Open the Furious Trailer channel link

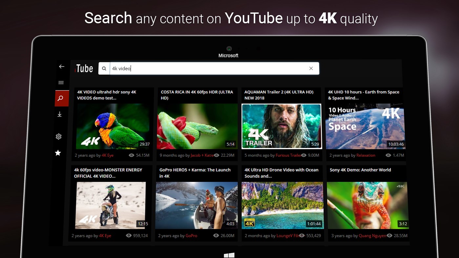[288, 155]
